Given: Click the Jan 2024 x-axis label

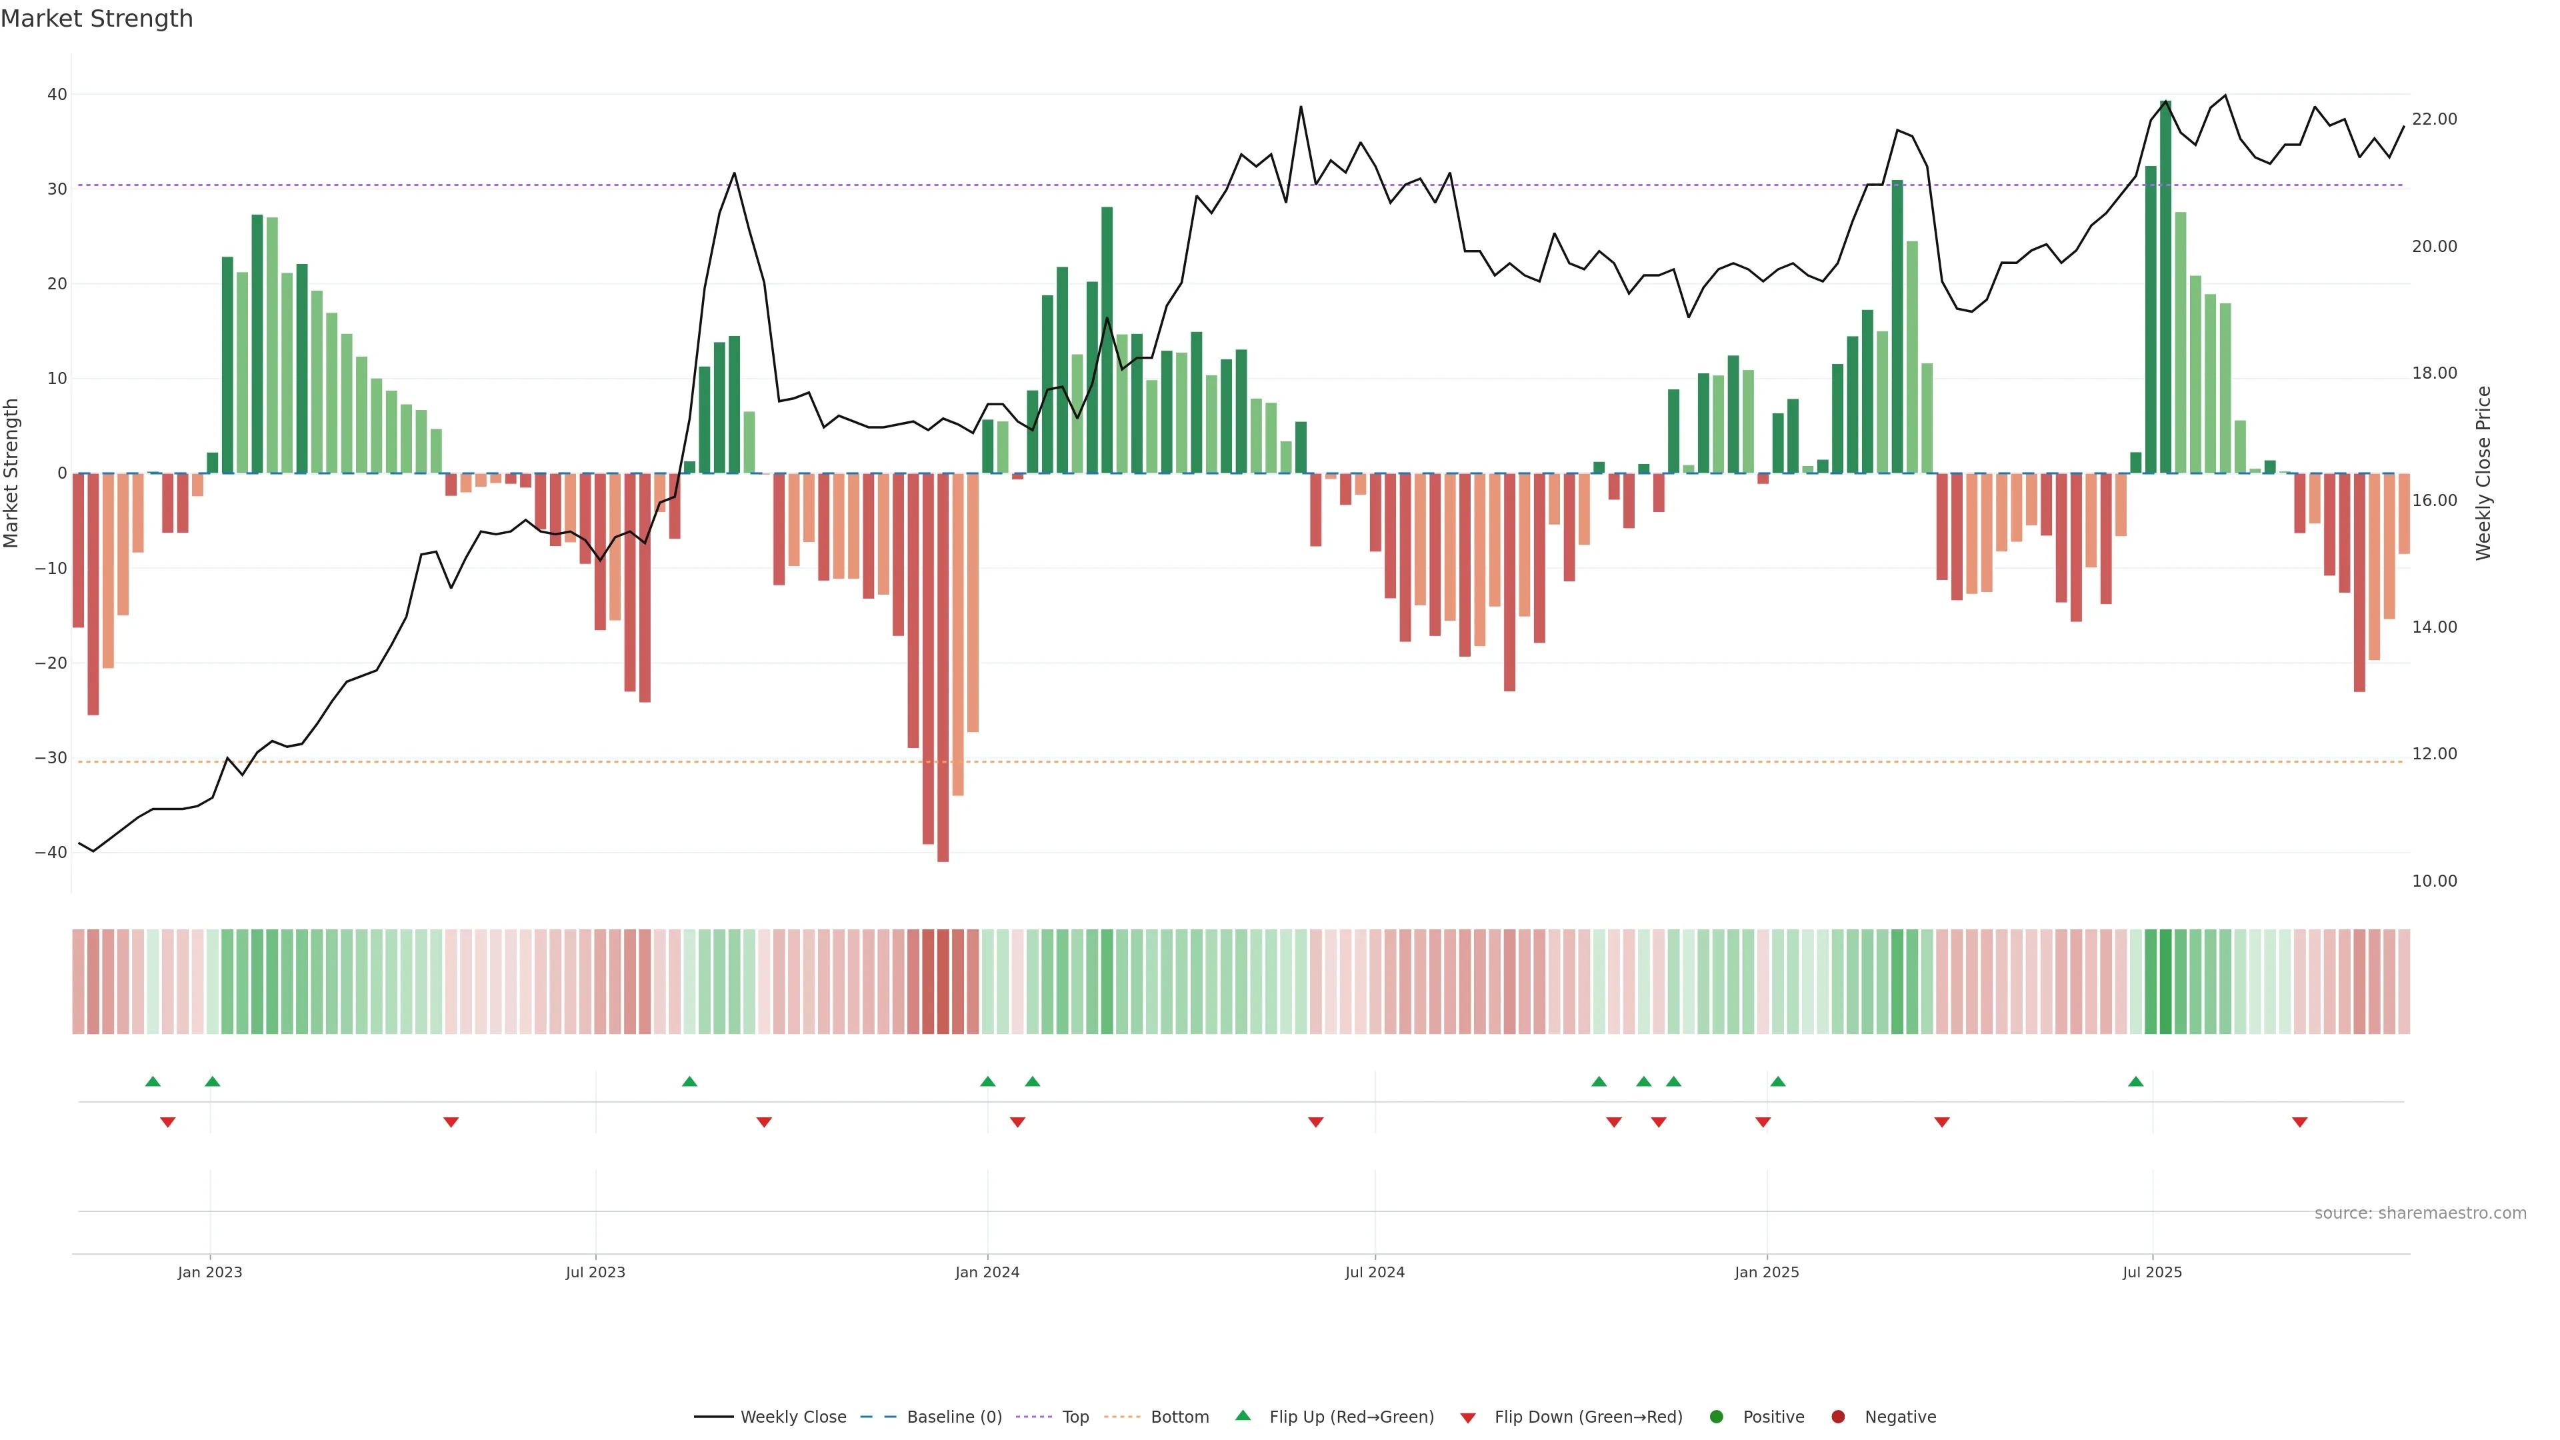Looking at the screenshot, I should click(x=987, y=1272).
